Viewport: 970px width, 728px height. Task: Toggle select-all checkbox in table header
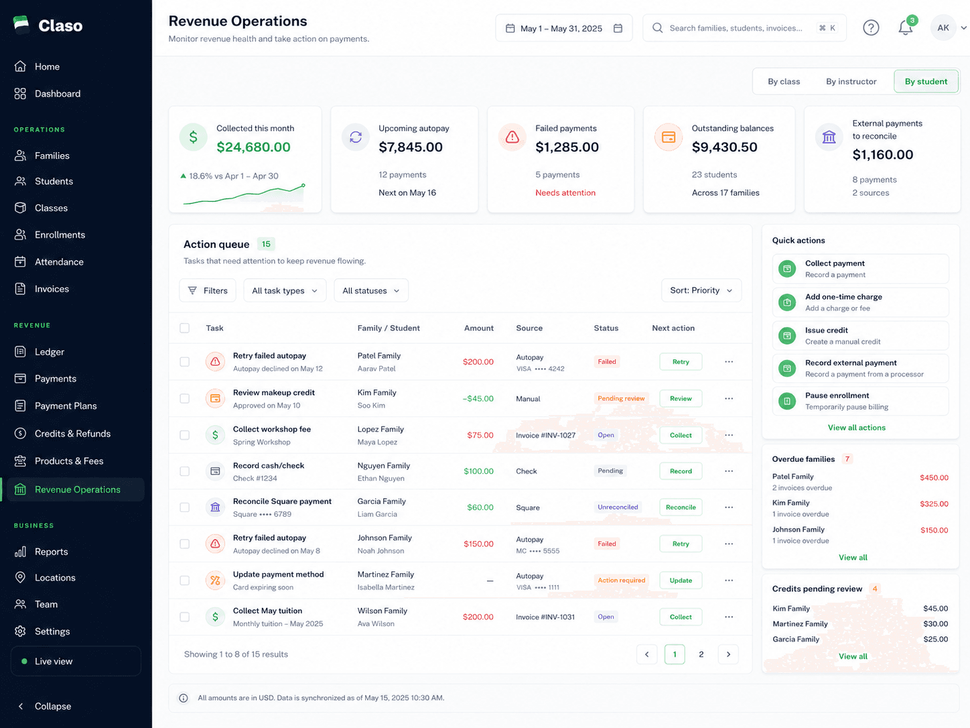click(184, 328)
